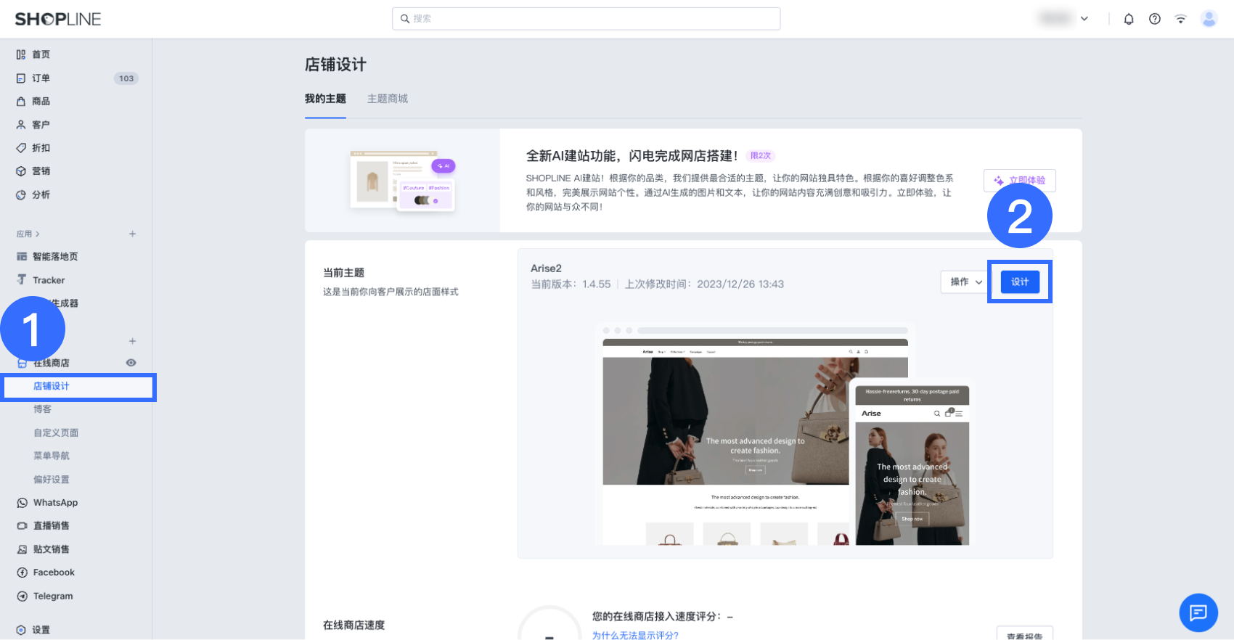Open the help question mark icon
Viewport: 1234px width, 640px height.
[1155, 19]
